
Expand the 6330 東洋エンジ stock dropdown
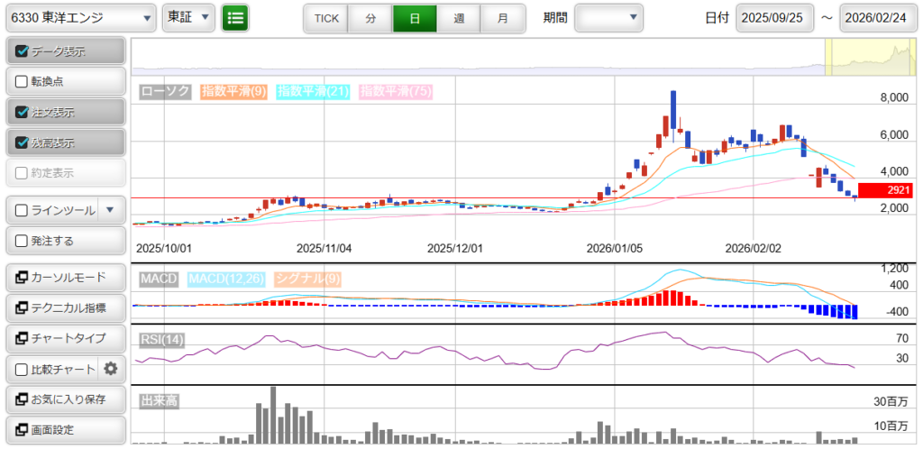79,17
